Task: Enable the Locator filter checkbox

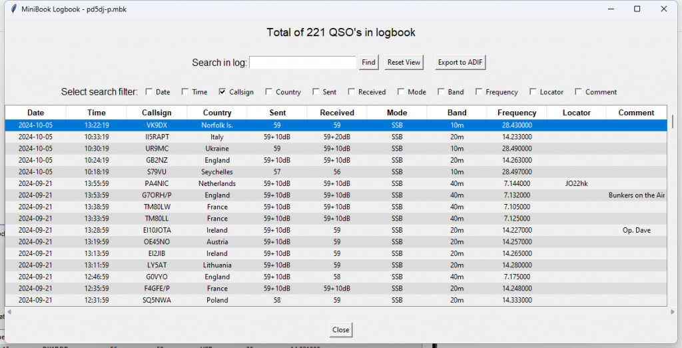Action: click(x=533, y=92)
